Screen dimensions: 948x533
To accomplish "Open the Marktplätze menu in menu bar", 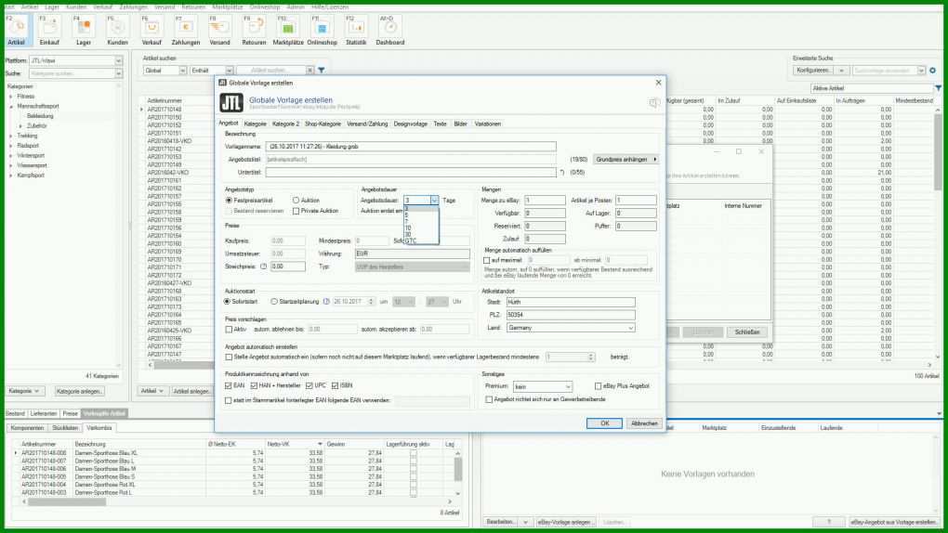I will coord(227,6).
